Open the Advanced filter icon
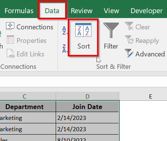The width and height of the screenshot is (167, 141). pos(129,53)
